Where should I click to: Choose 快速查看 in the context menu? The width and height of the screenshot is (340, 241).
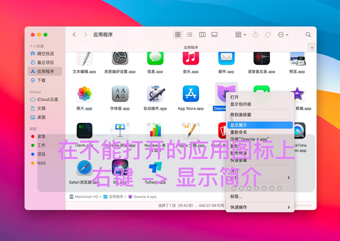tap(260, 160)
